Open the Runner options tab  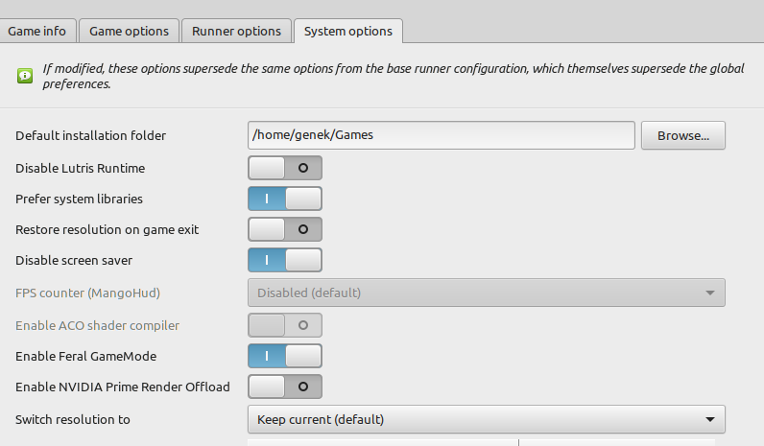(236, 31)
